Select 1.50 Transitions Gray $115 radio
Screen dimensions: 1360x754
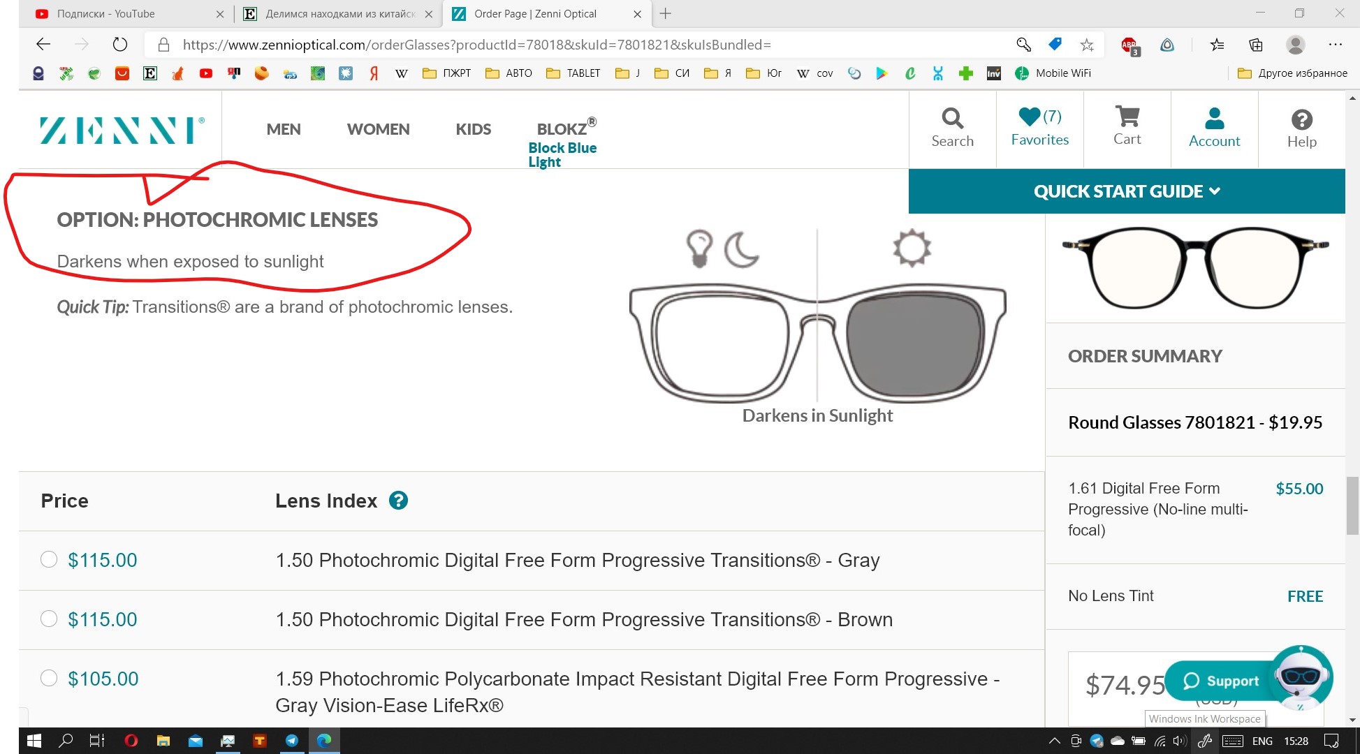click(49, 559)
